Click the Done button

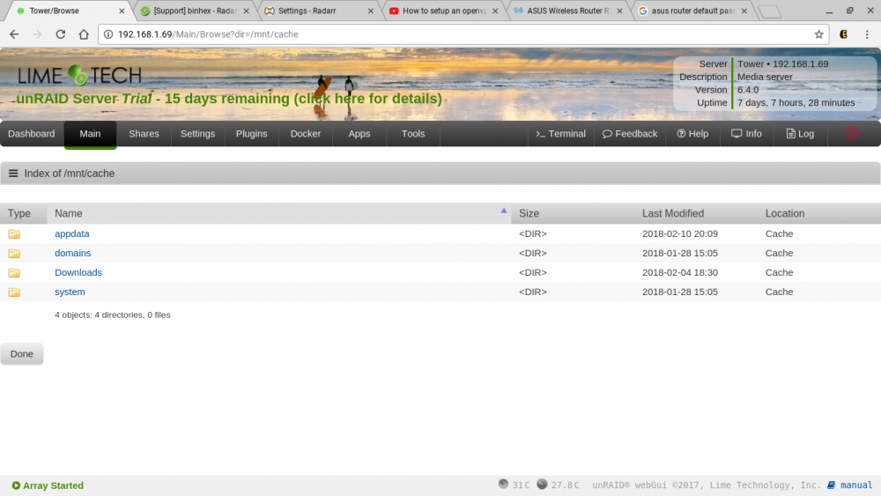(x=22, y=354)
